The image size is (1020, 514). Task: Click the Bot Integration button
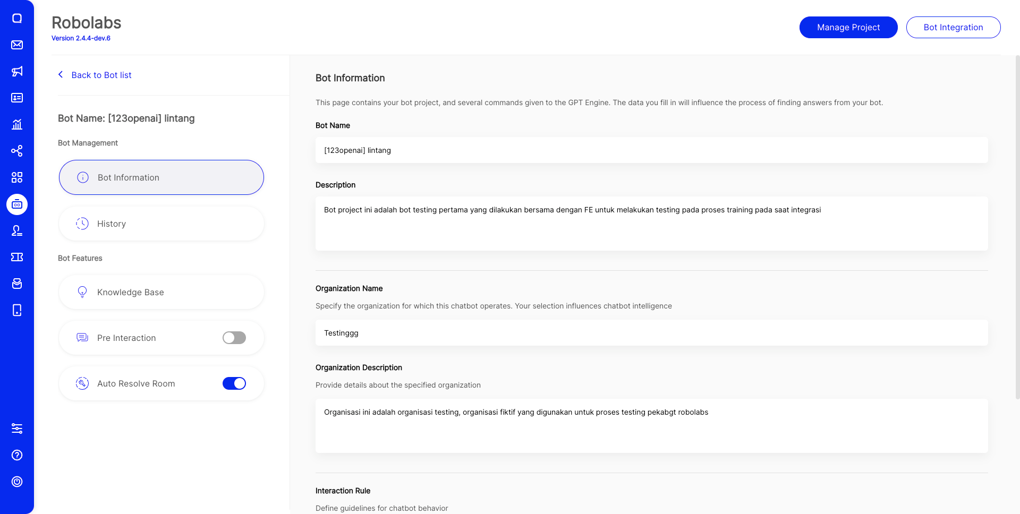[953, 27]
